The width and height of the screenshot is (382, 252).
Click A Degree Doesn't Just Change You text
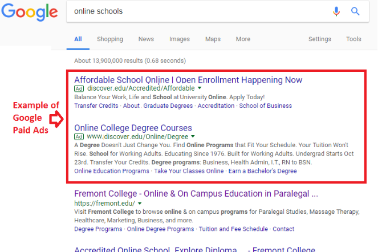point(214,154)
